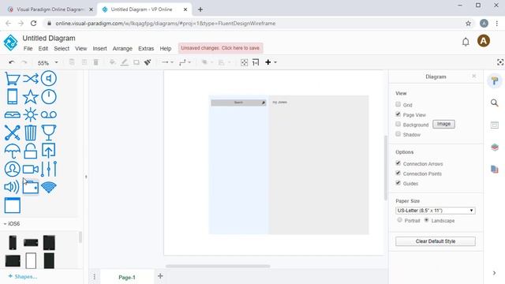
Task: Select the user profile icon shape
Action: coord(13,169)
